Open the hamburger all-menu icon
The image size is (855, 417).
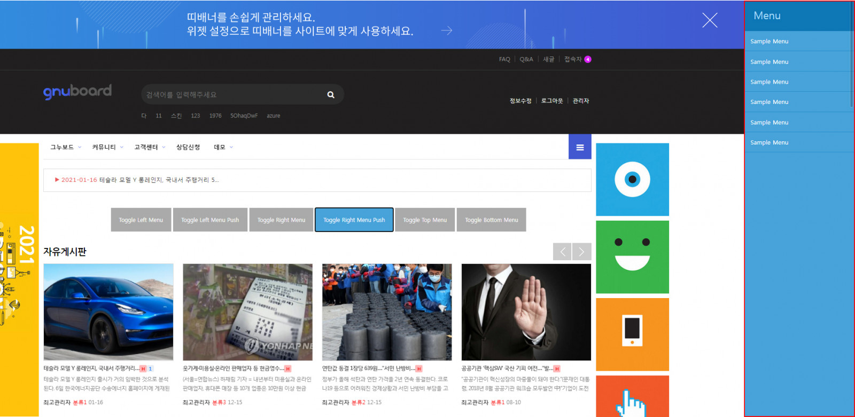pos(580,147)
